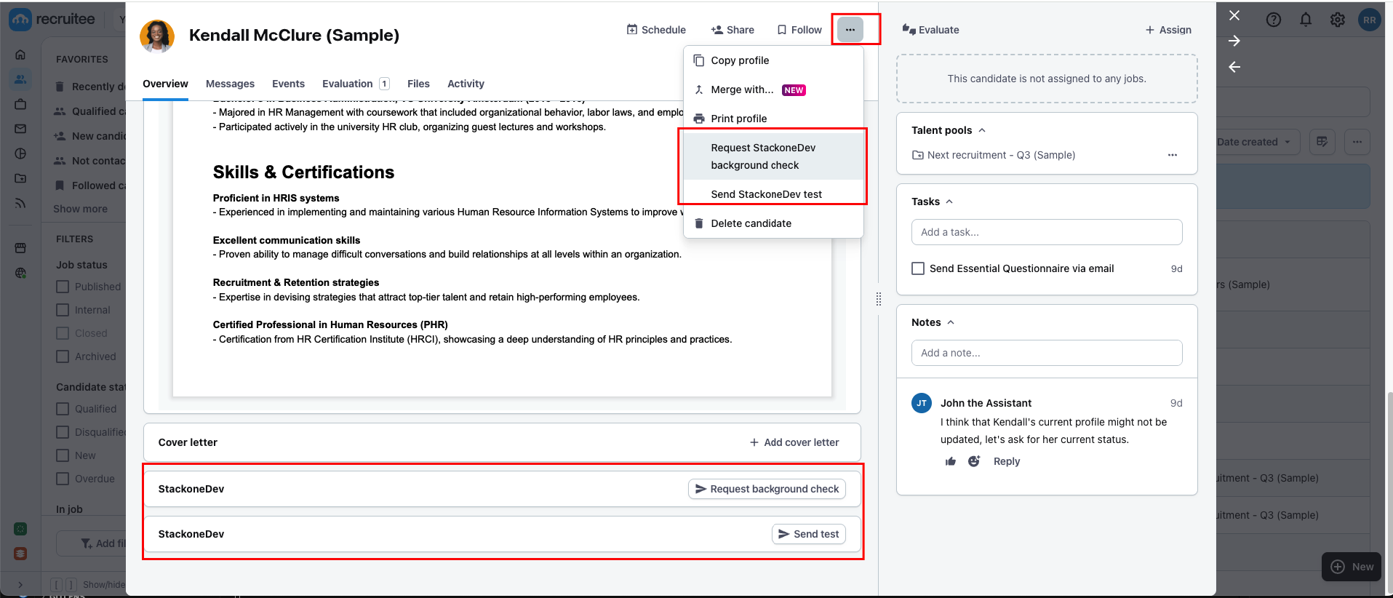1393x598 pixels.
Task: Click the recruitee logo
Action: pos(52,20)
